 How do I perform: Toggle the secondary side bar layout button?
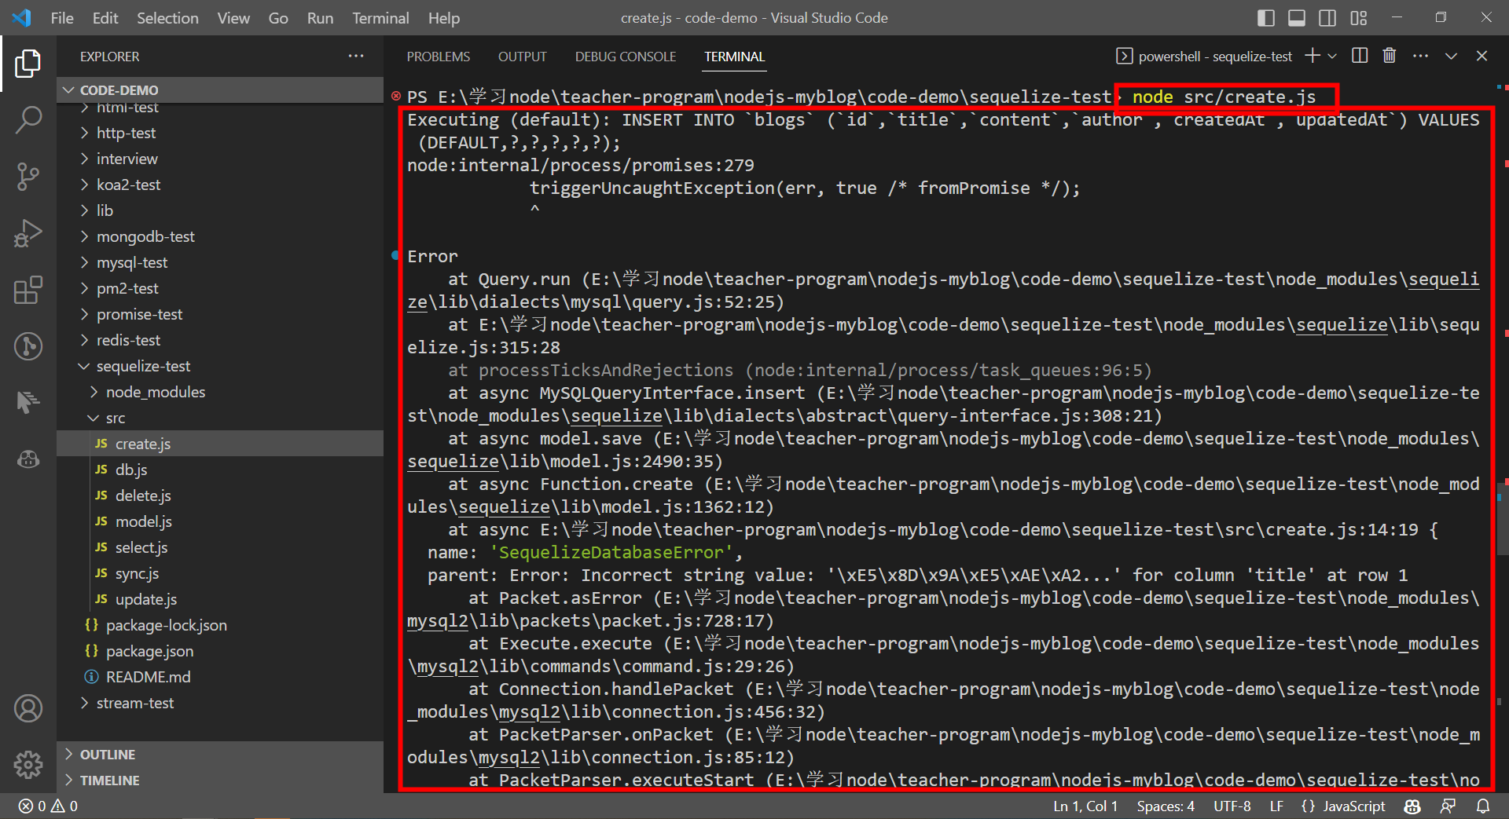[1327, 18]
